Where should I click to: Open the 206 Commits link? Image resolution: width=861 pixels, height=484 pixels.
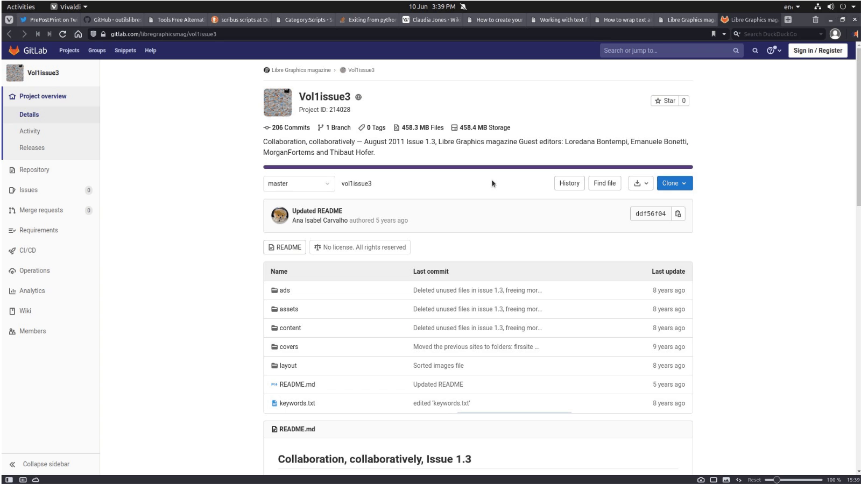tap(287, 127)
